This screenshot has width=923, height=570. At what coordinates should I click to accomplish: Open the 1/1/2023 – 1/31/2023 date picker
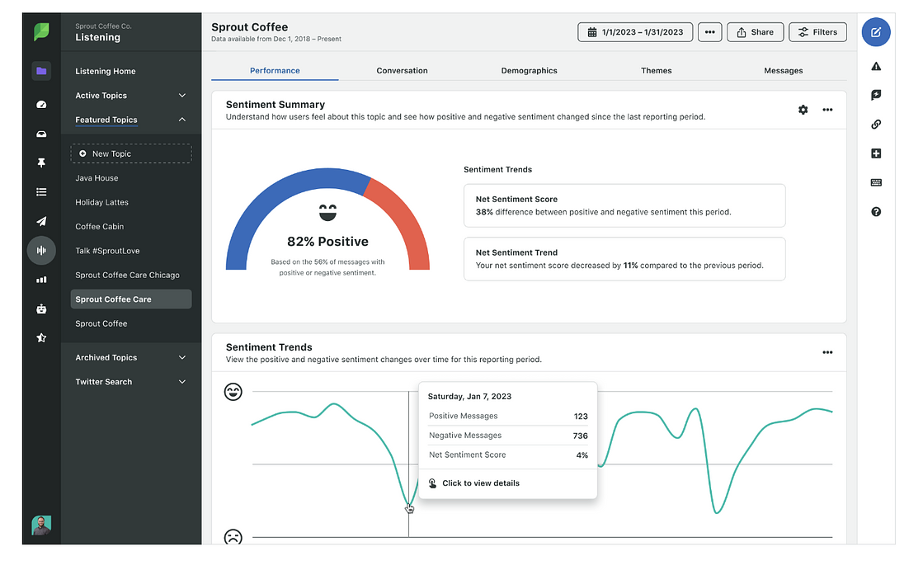pyautogui.click(x=635, y=32)
